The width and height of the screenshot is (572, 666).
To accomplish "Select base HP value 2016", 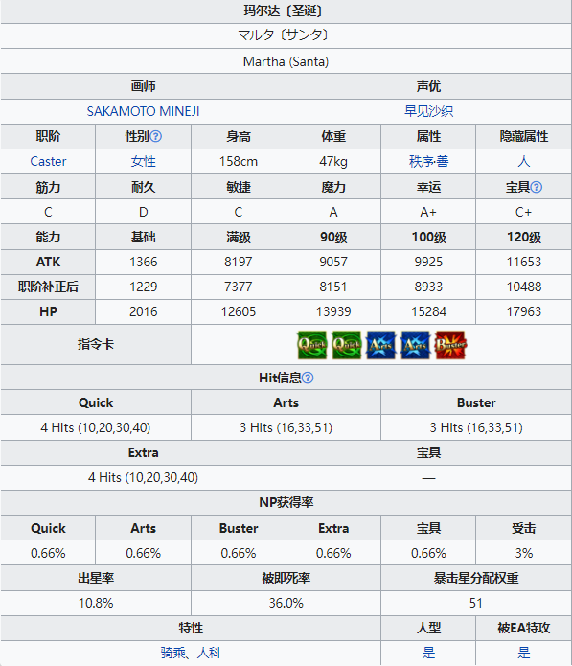I will (x=143, y=311).
